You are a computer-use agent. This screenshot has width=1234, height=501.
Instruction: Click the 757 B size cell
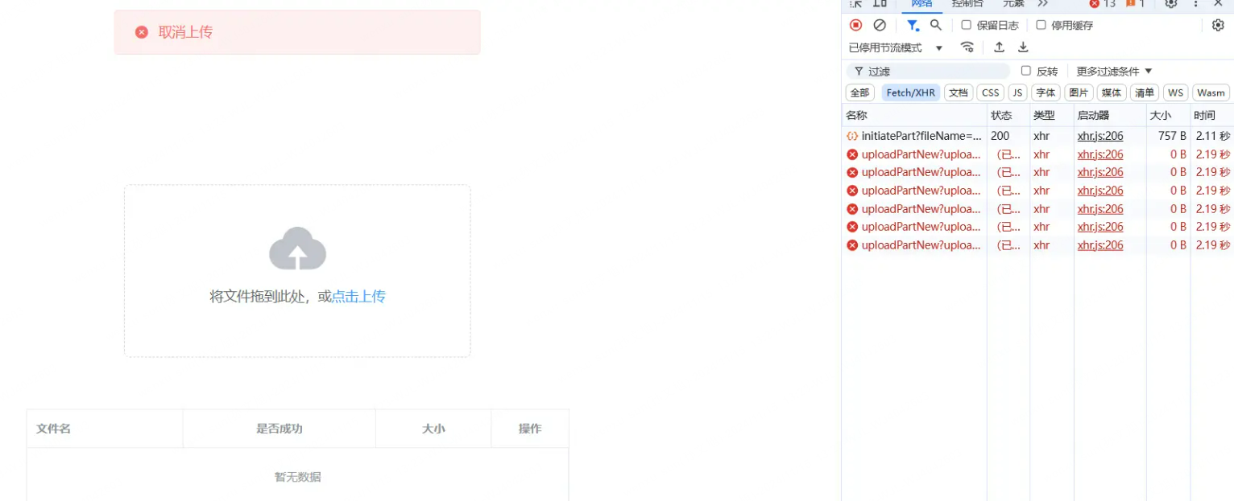point(1168,136)
